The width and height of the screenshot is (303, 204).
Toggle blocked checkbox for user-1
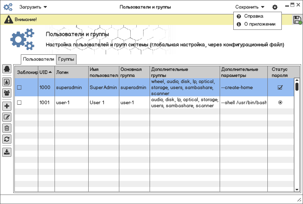[x=19, y=103]
